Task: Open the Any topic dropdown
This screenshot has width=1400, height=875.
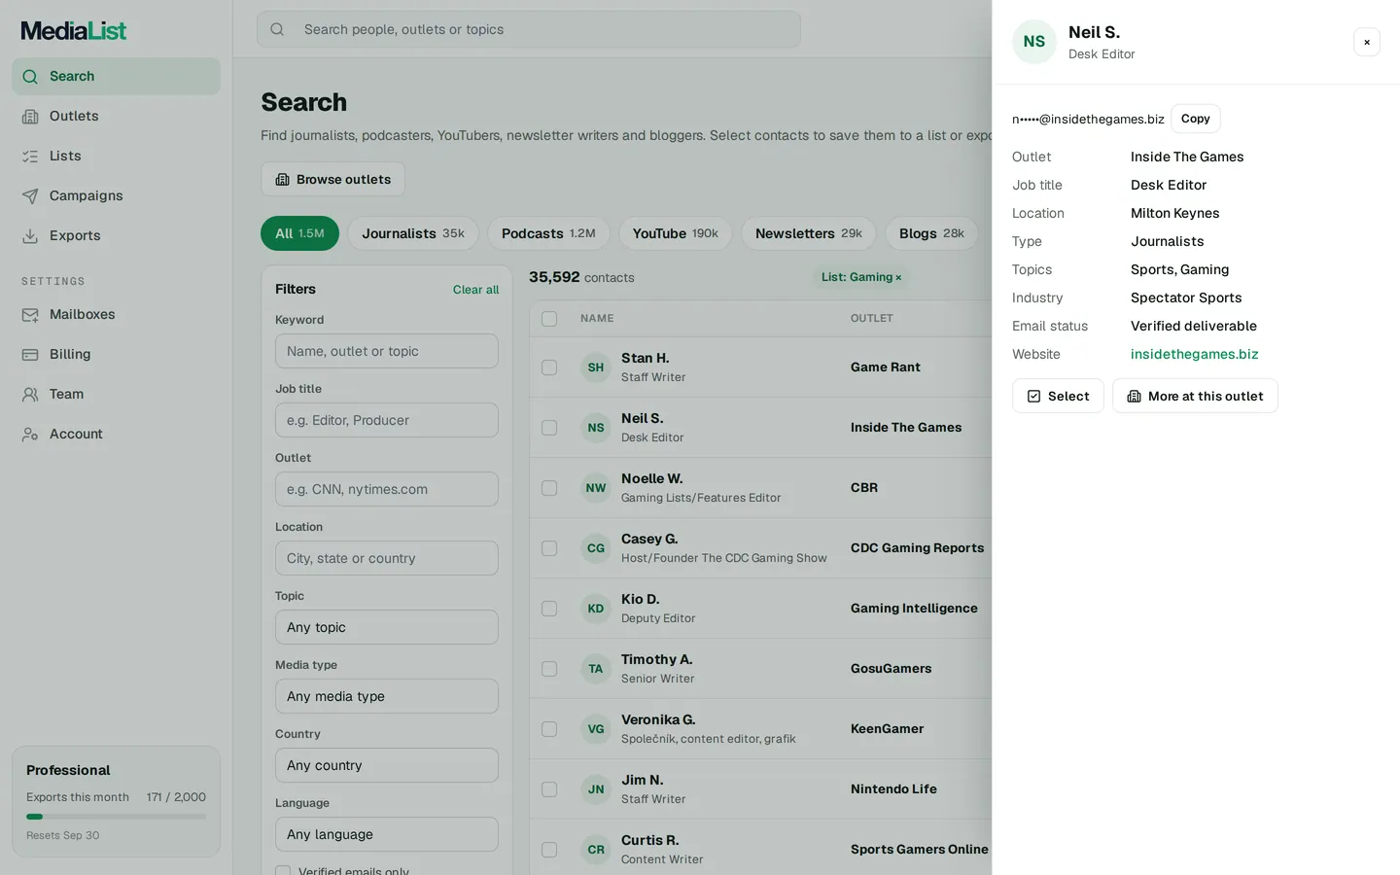Action: [387, 627]
